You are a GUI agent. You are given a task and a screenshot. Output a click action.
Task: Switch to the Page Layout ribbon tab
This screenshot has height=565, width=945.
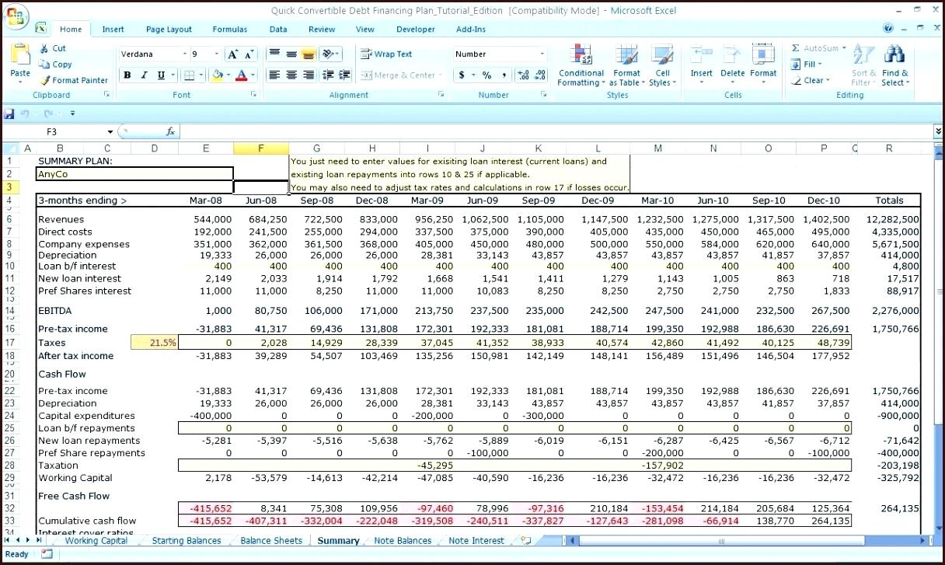pos(169,30)
